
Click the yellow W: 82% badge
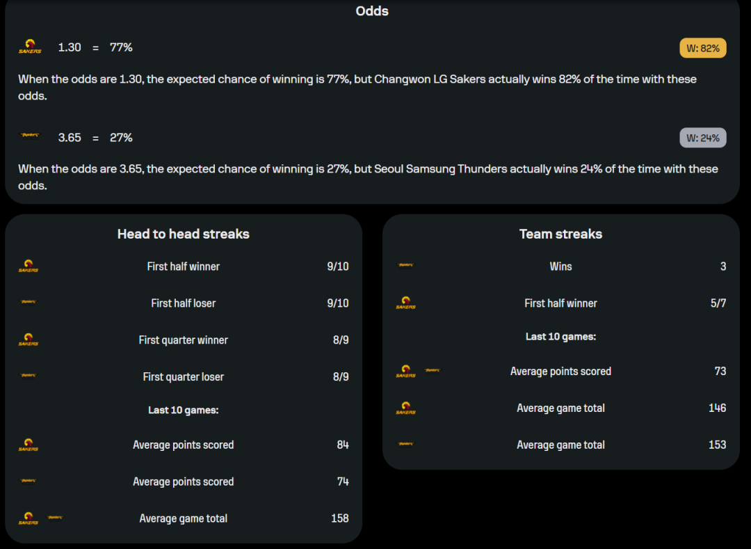click(702, 48)
